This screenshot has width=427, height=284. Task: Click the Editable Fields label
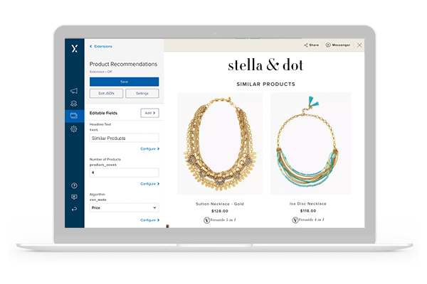(103, 113)
